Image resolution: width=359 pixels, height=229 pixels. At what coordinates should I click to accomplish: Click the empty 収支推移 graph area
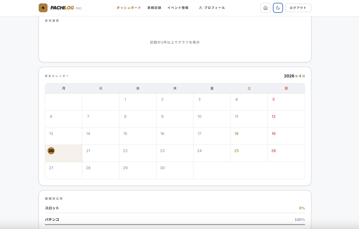click(175, 42)
